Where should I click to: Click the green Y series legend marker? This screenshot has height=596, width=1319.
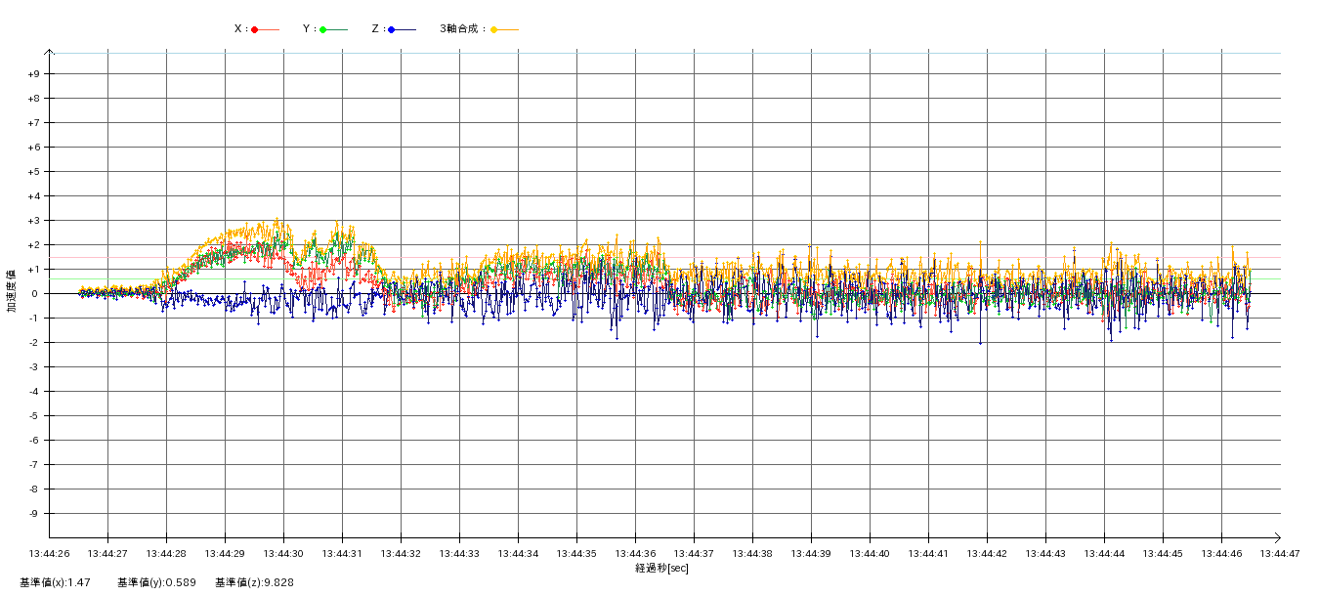pyautogui.click(x=322, y=29)
